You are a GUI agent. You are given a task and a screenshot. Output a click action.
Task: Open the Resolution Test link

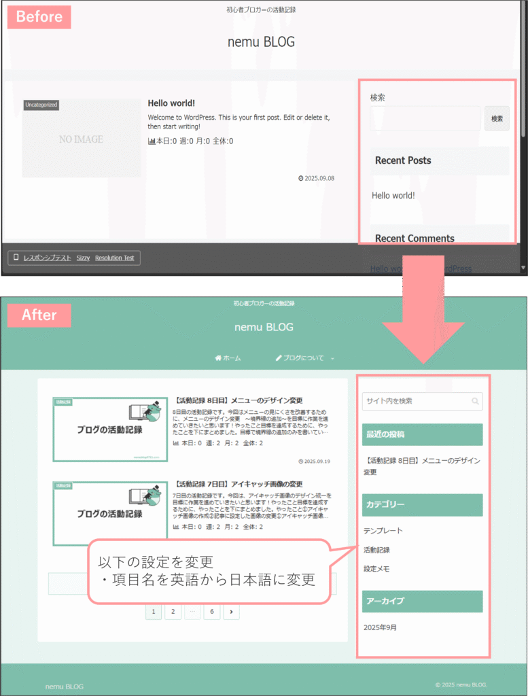coord(114,258)
